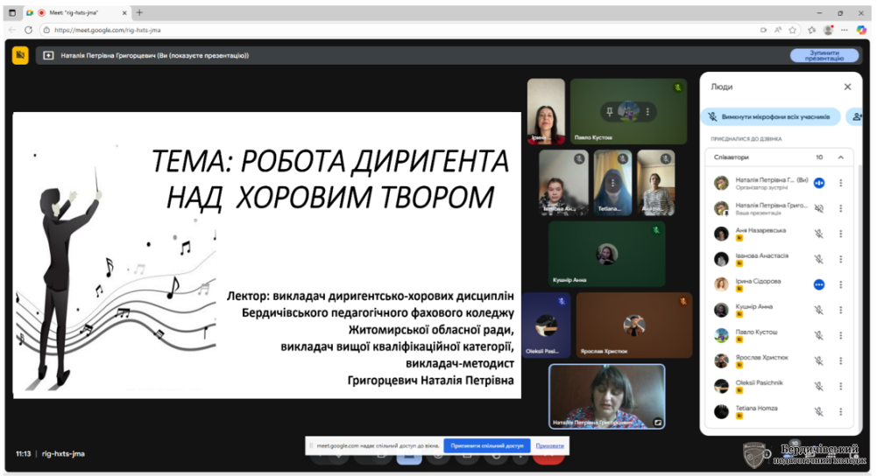The width and height of the screenshot is (877, 476).
Task: Collapse the Співавтори participants section
Action: [x=840, y=157]
